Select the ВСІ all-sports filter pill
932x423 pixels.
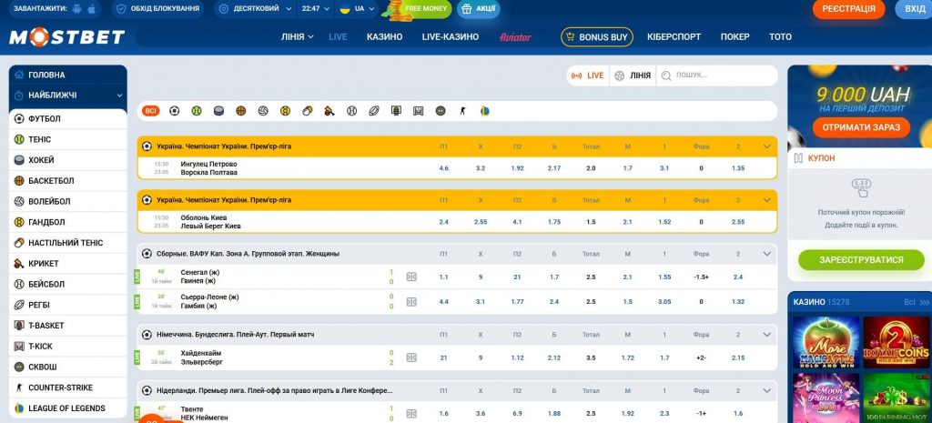(151, 110)
